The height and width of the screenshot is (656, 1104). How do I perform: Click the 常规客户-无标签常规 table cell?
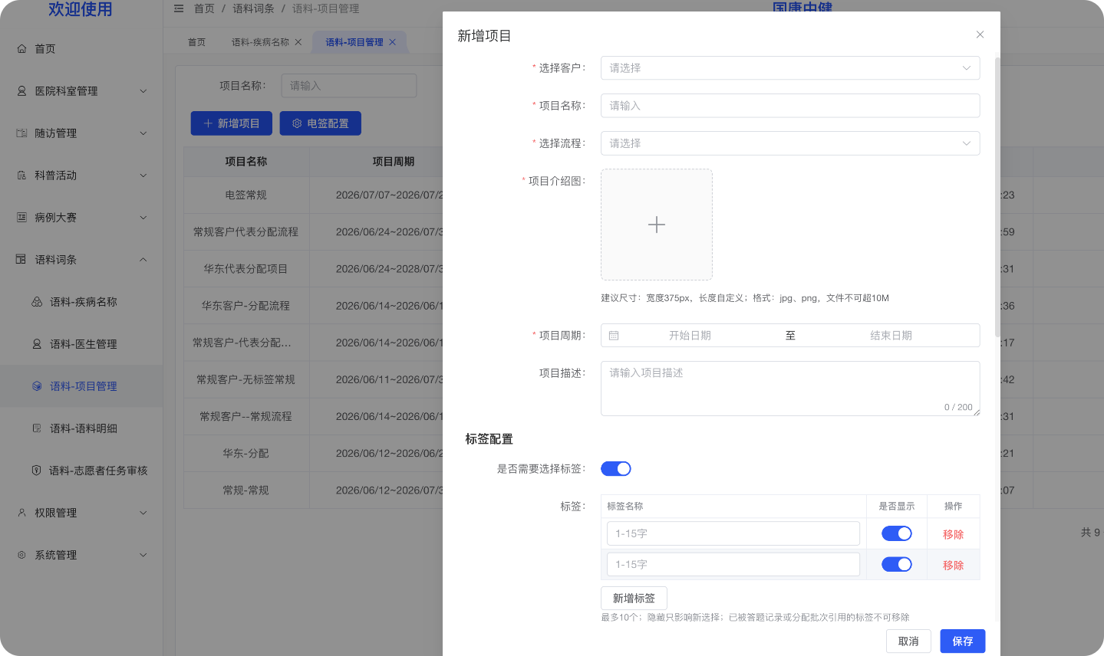246,379
